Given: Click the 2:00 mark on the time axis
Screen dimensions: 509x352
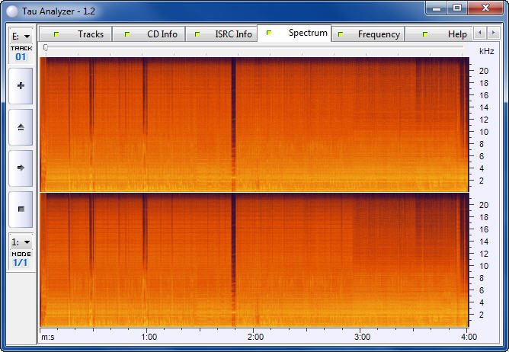Looking at the screenshot, I should 256,337.
